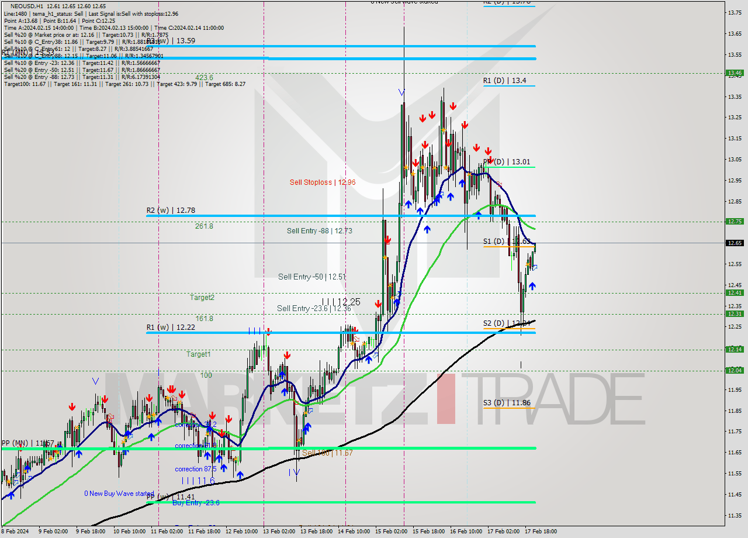748x538 pixels.
Task: Select the 'Sell Entry -23.6 | 12.36' label
Action: coord(315,308)
